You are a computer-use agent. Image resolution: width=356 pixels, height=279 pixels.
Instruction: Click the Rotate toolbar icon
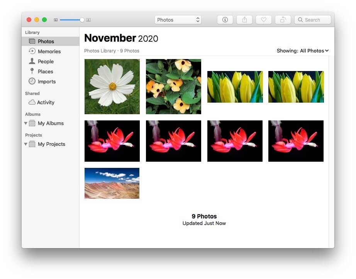[x=283, y=20]
